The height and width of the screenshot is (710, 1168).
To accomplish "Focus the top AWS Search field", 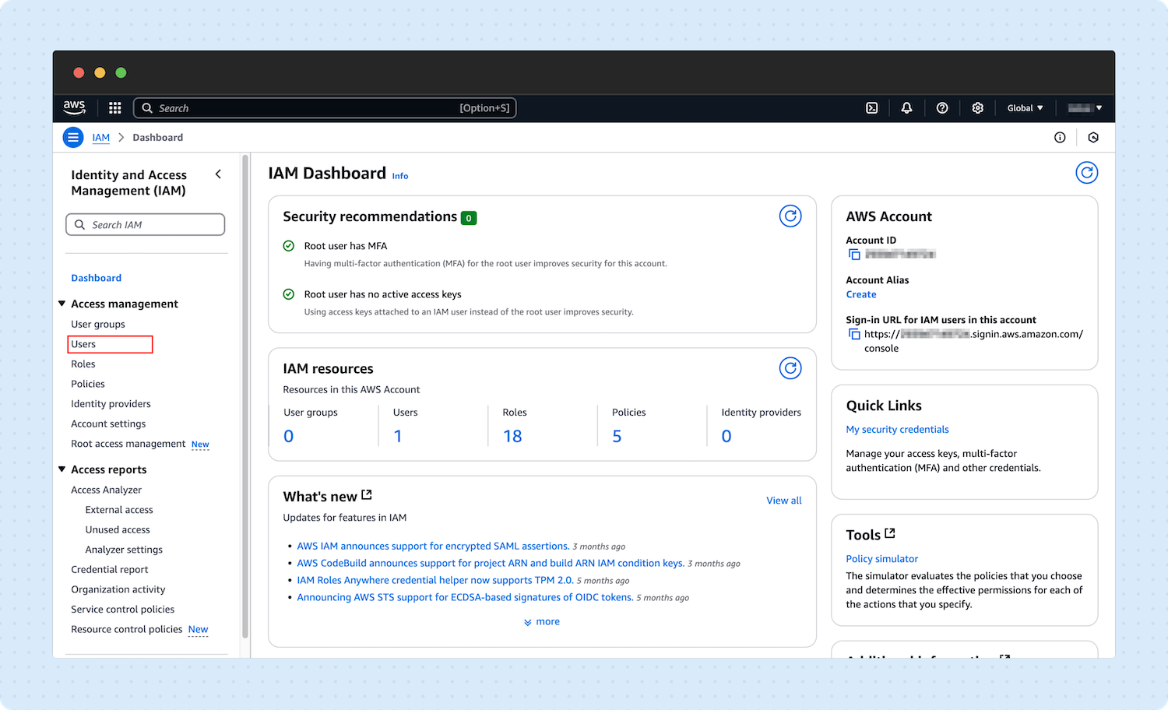I will click(325, 108).
